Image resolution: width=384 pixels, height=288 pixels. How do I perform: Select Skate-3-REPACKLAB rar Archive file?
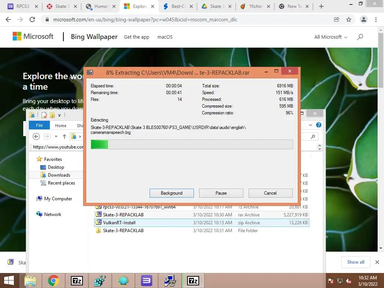coord(201,215)
